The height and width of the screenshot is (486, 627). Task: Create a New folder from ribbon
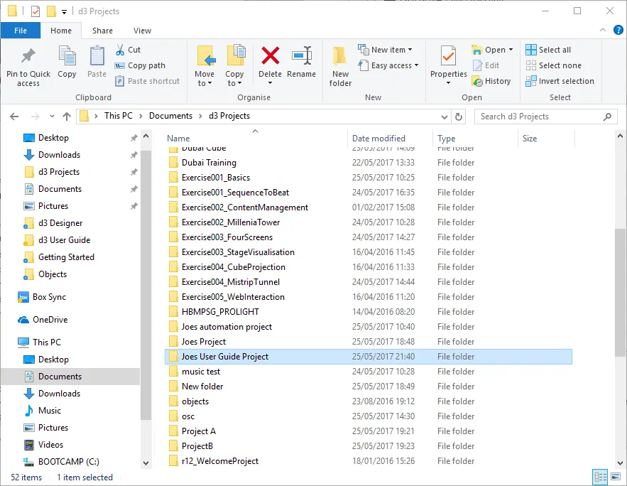tap(340, 64)
